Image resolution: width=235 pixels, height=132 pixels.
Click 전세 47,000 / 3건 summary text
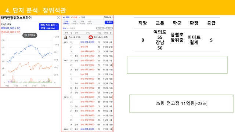[x=11, y=32]
